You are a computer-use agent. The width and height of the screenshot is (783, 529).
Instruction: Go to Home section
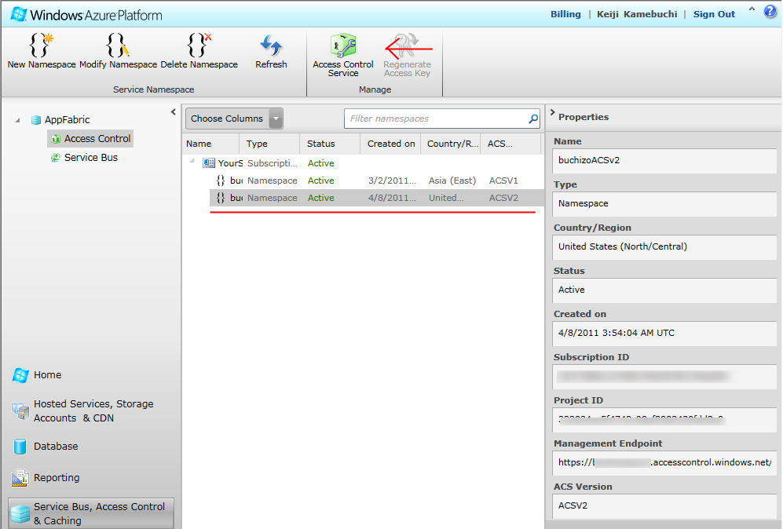(47, 375)
